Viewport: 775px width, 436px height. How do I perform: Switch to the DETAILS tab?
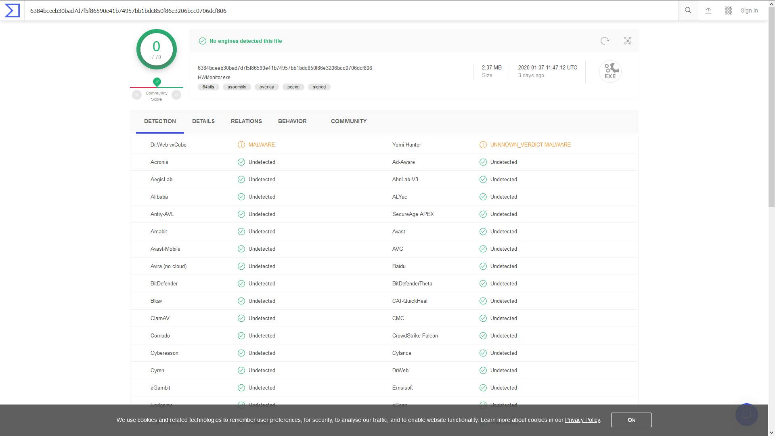(203, 121)
